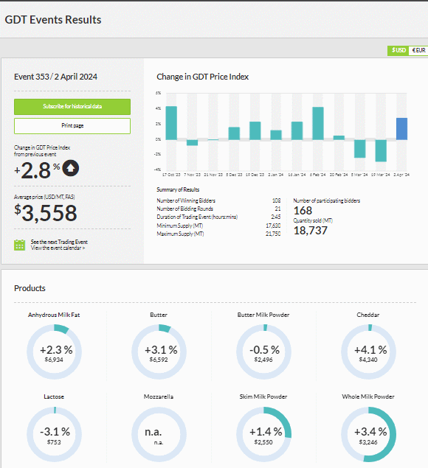Click the Print page button
Viewport: 428px width, 468px height.
[x=72, y=126]
